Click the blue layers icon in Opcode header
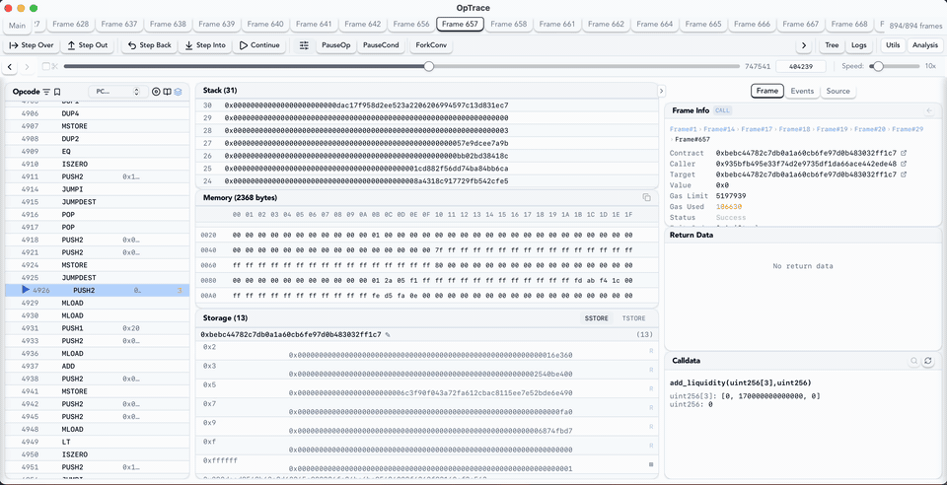947x485 pixels. [179, 92]
